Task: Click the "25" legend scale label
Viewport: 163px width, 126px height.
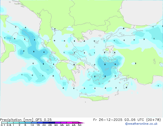Action: 50,125
